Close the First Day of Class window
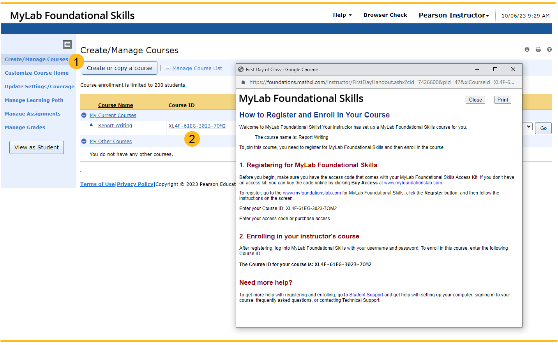Image resolution: width=558 pixels, height=345 pixels. [x=513, y=69]
